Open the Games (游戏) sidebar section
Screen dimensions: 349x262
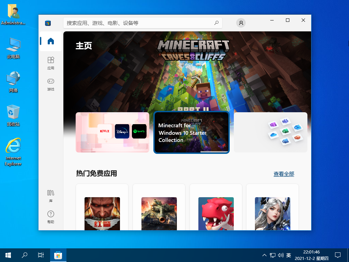click(51, 85)
